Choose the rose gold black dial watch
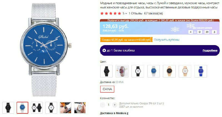Viewport: 222px width, 117px height. point(169,71)
